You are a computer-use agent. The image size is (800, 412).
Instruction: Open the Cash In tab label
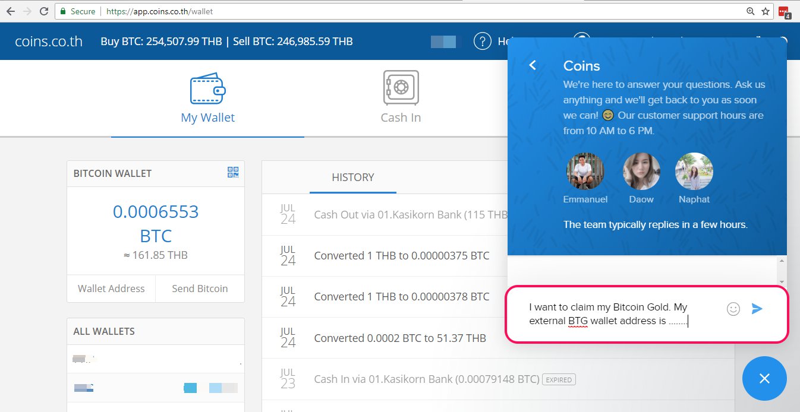coord(401,118)
